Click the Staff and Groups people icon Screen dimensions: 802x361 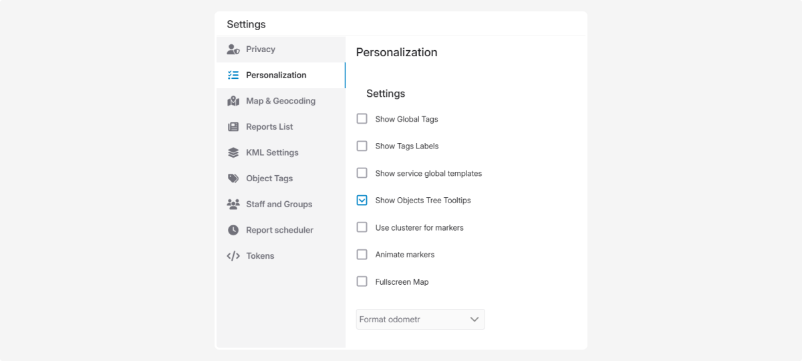(233, 205)
